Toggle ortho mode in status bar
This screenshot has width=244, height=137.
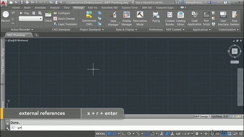click(124, 134)
